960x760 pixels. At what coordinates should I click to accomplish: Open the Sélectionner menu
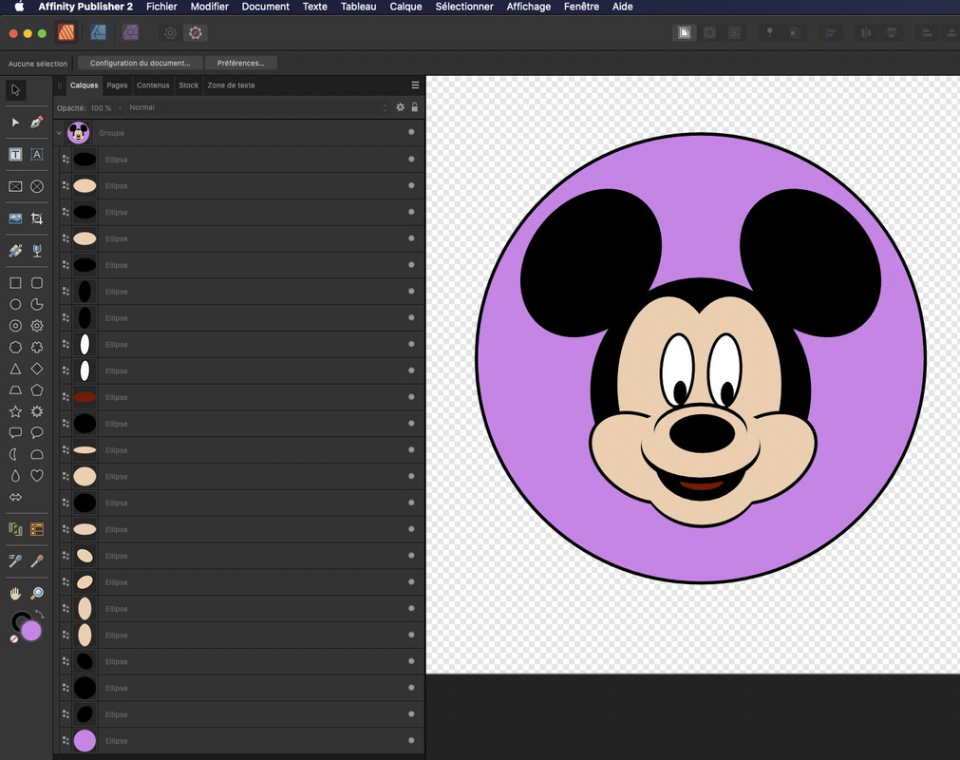pyautogui.click(x=464, y=7)
